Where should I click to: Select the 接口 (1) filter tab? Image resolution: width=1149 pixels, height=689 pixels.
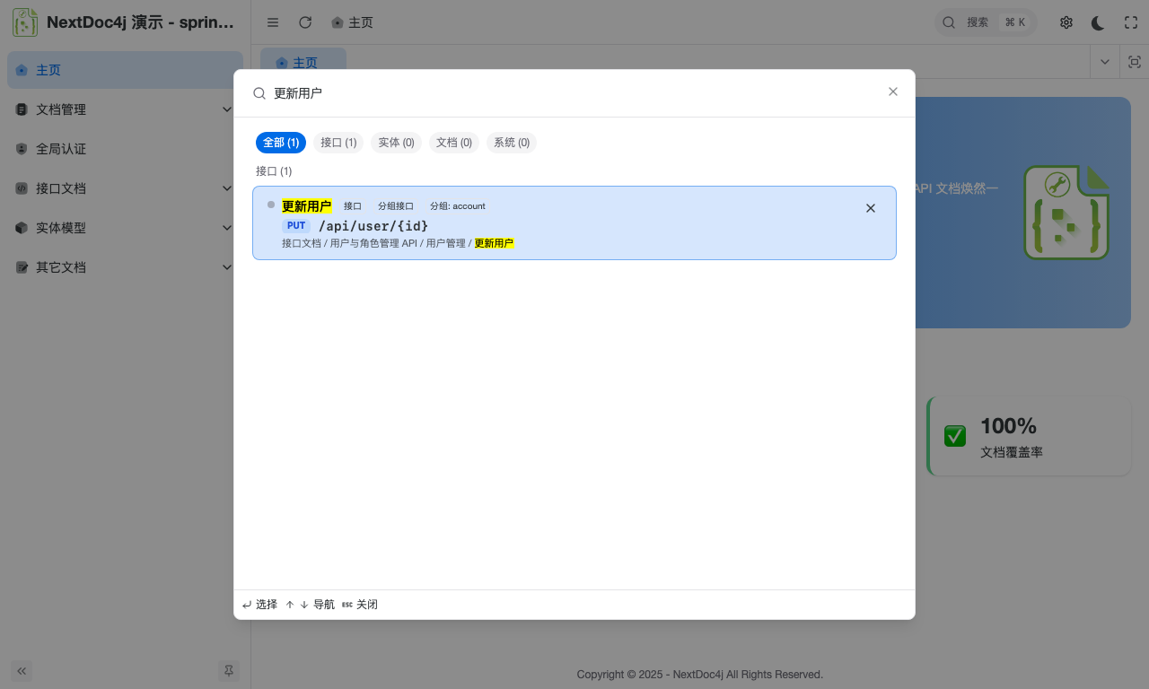[338, 143]
